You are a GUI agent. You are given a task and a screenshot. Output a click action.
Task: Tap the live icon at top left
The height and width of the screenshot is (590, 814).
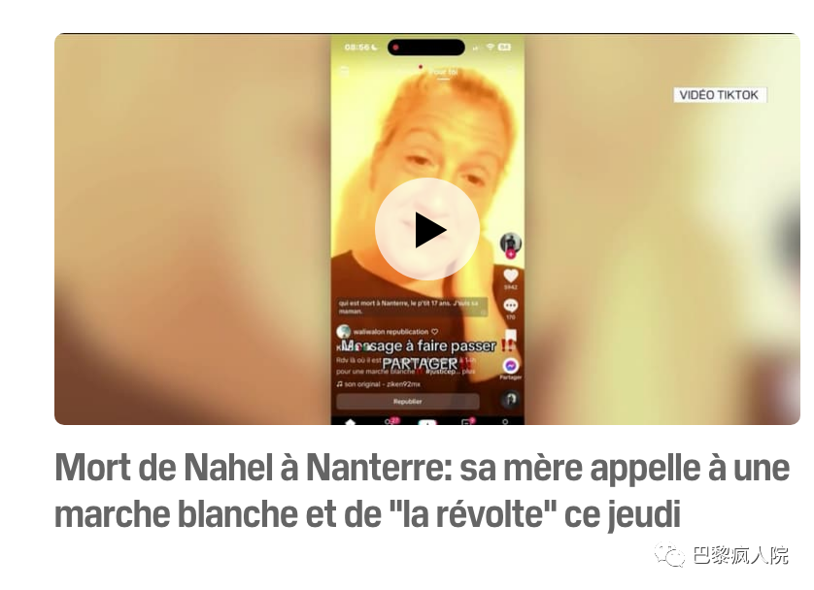pyautogui.click(x=344, y=72)
